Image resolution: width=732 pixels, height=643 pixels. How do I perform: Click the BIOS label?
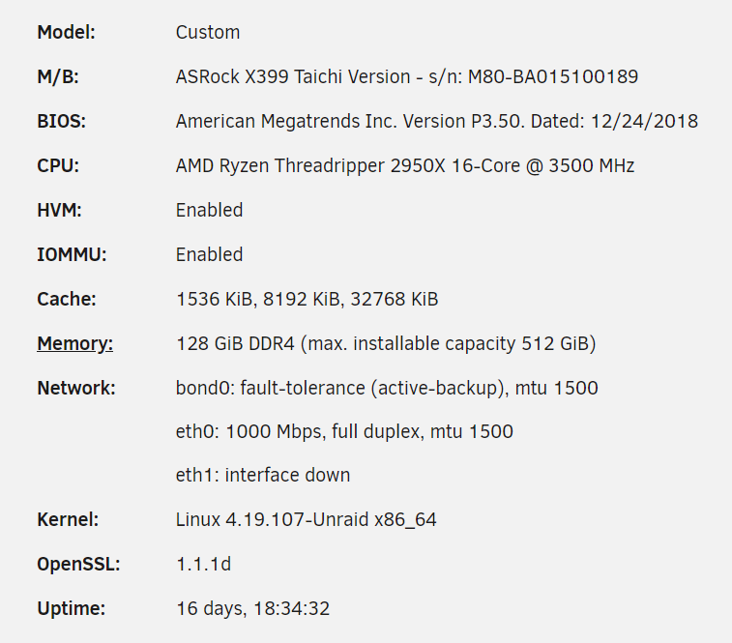point(61,122)
